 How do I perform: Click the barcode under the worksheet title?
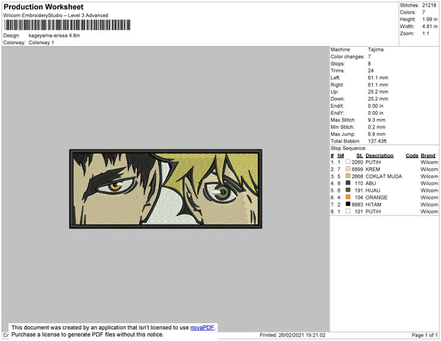[x=67, y=25]
